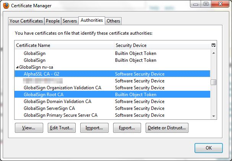The height and width of the screenshot is (161, 232).
Task: Click the View... button
Action: pos(29,128)
